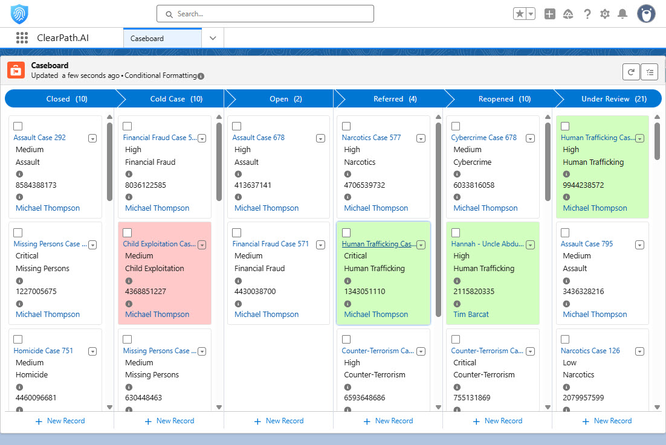Open the App Launcher grid icon

[22, 38]
